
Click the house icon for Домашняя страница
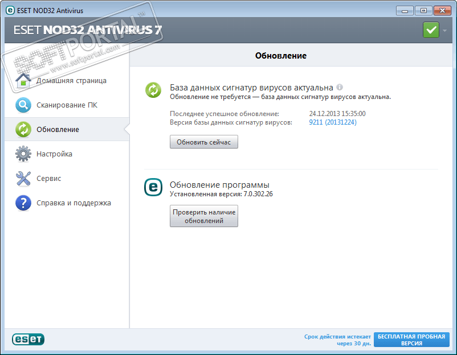(x=23, y=81)
